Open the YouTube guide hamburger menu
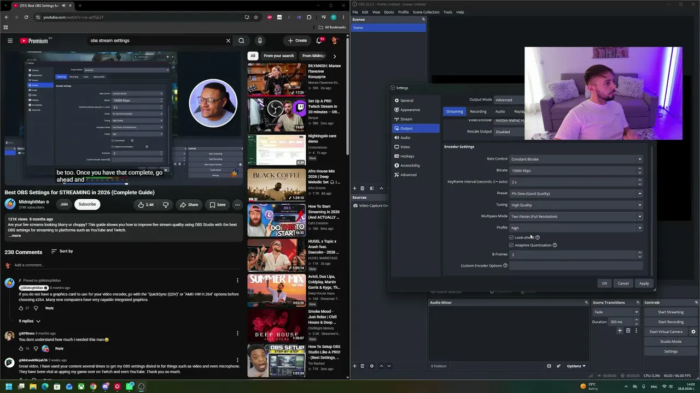700x393 pixels. (10, 40)
